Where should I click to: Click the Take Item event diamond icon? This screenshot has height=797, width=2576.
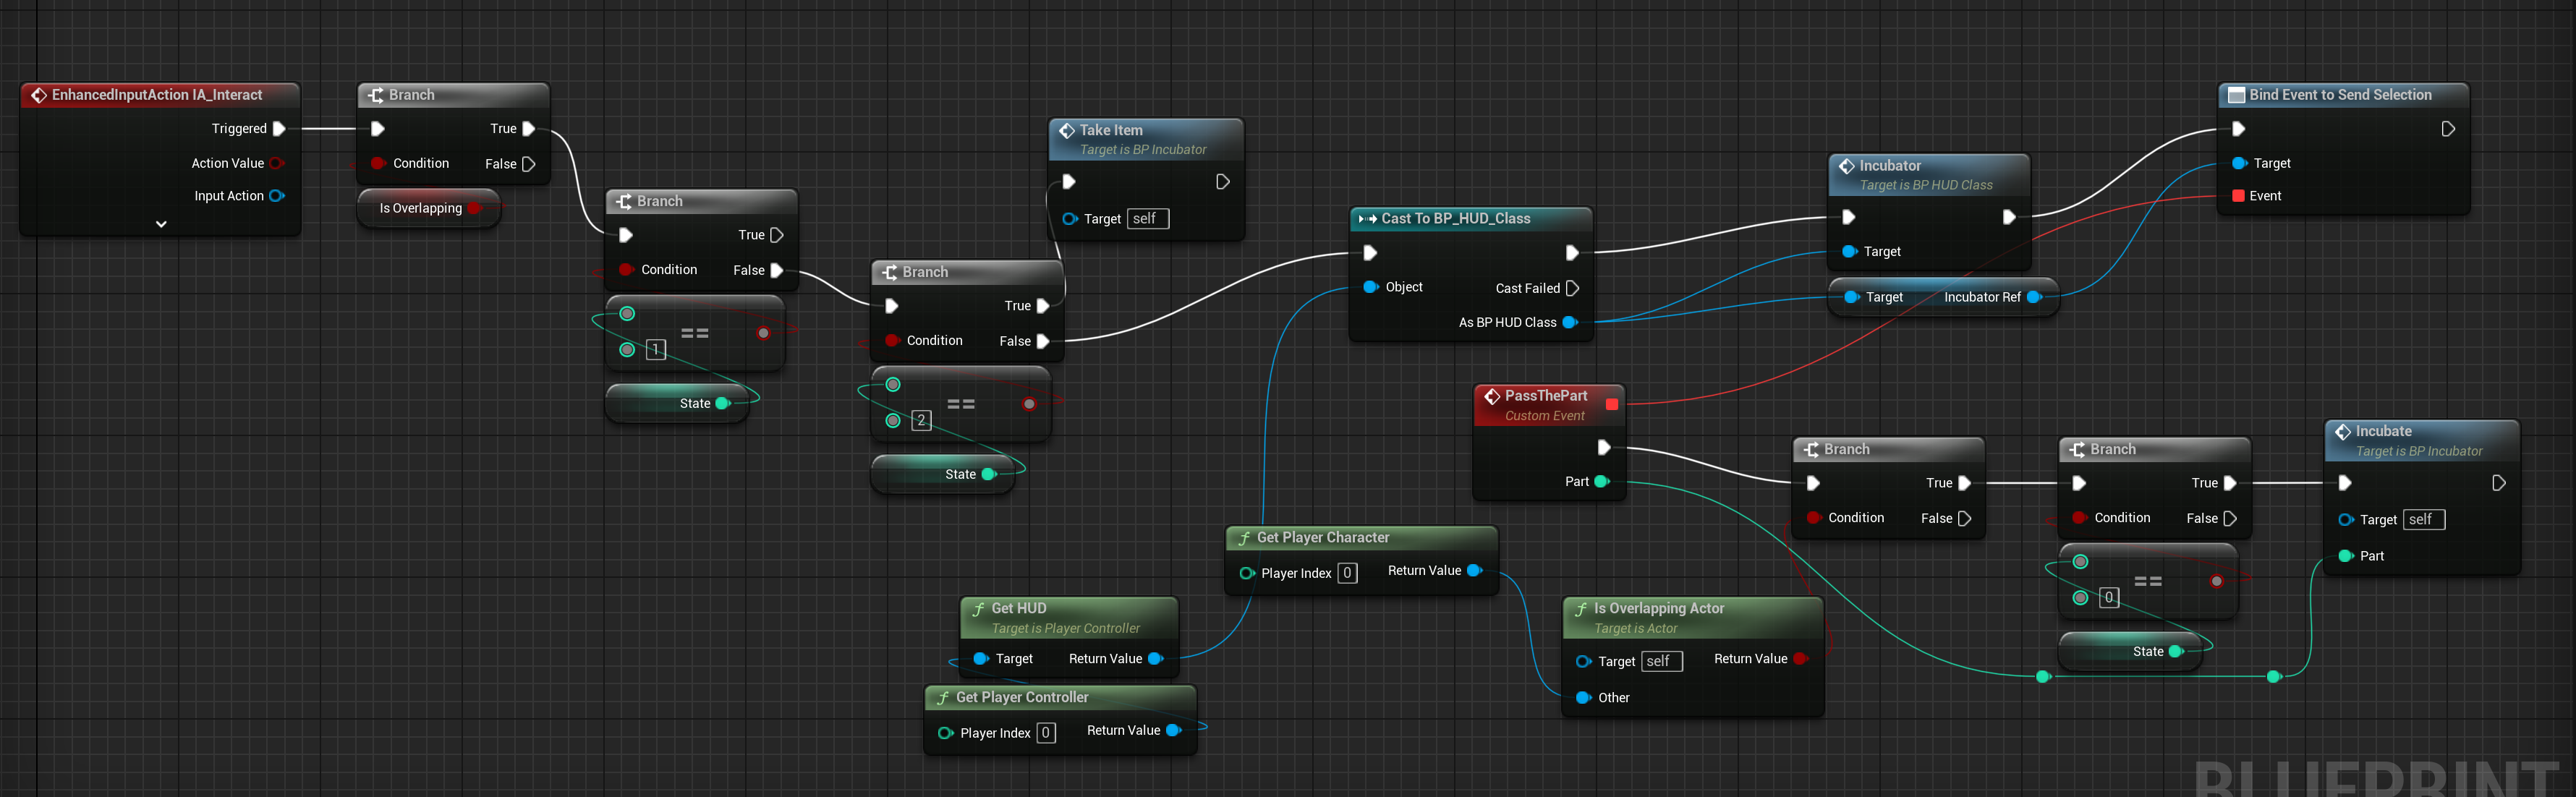(1066, 130)
